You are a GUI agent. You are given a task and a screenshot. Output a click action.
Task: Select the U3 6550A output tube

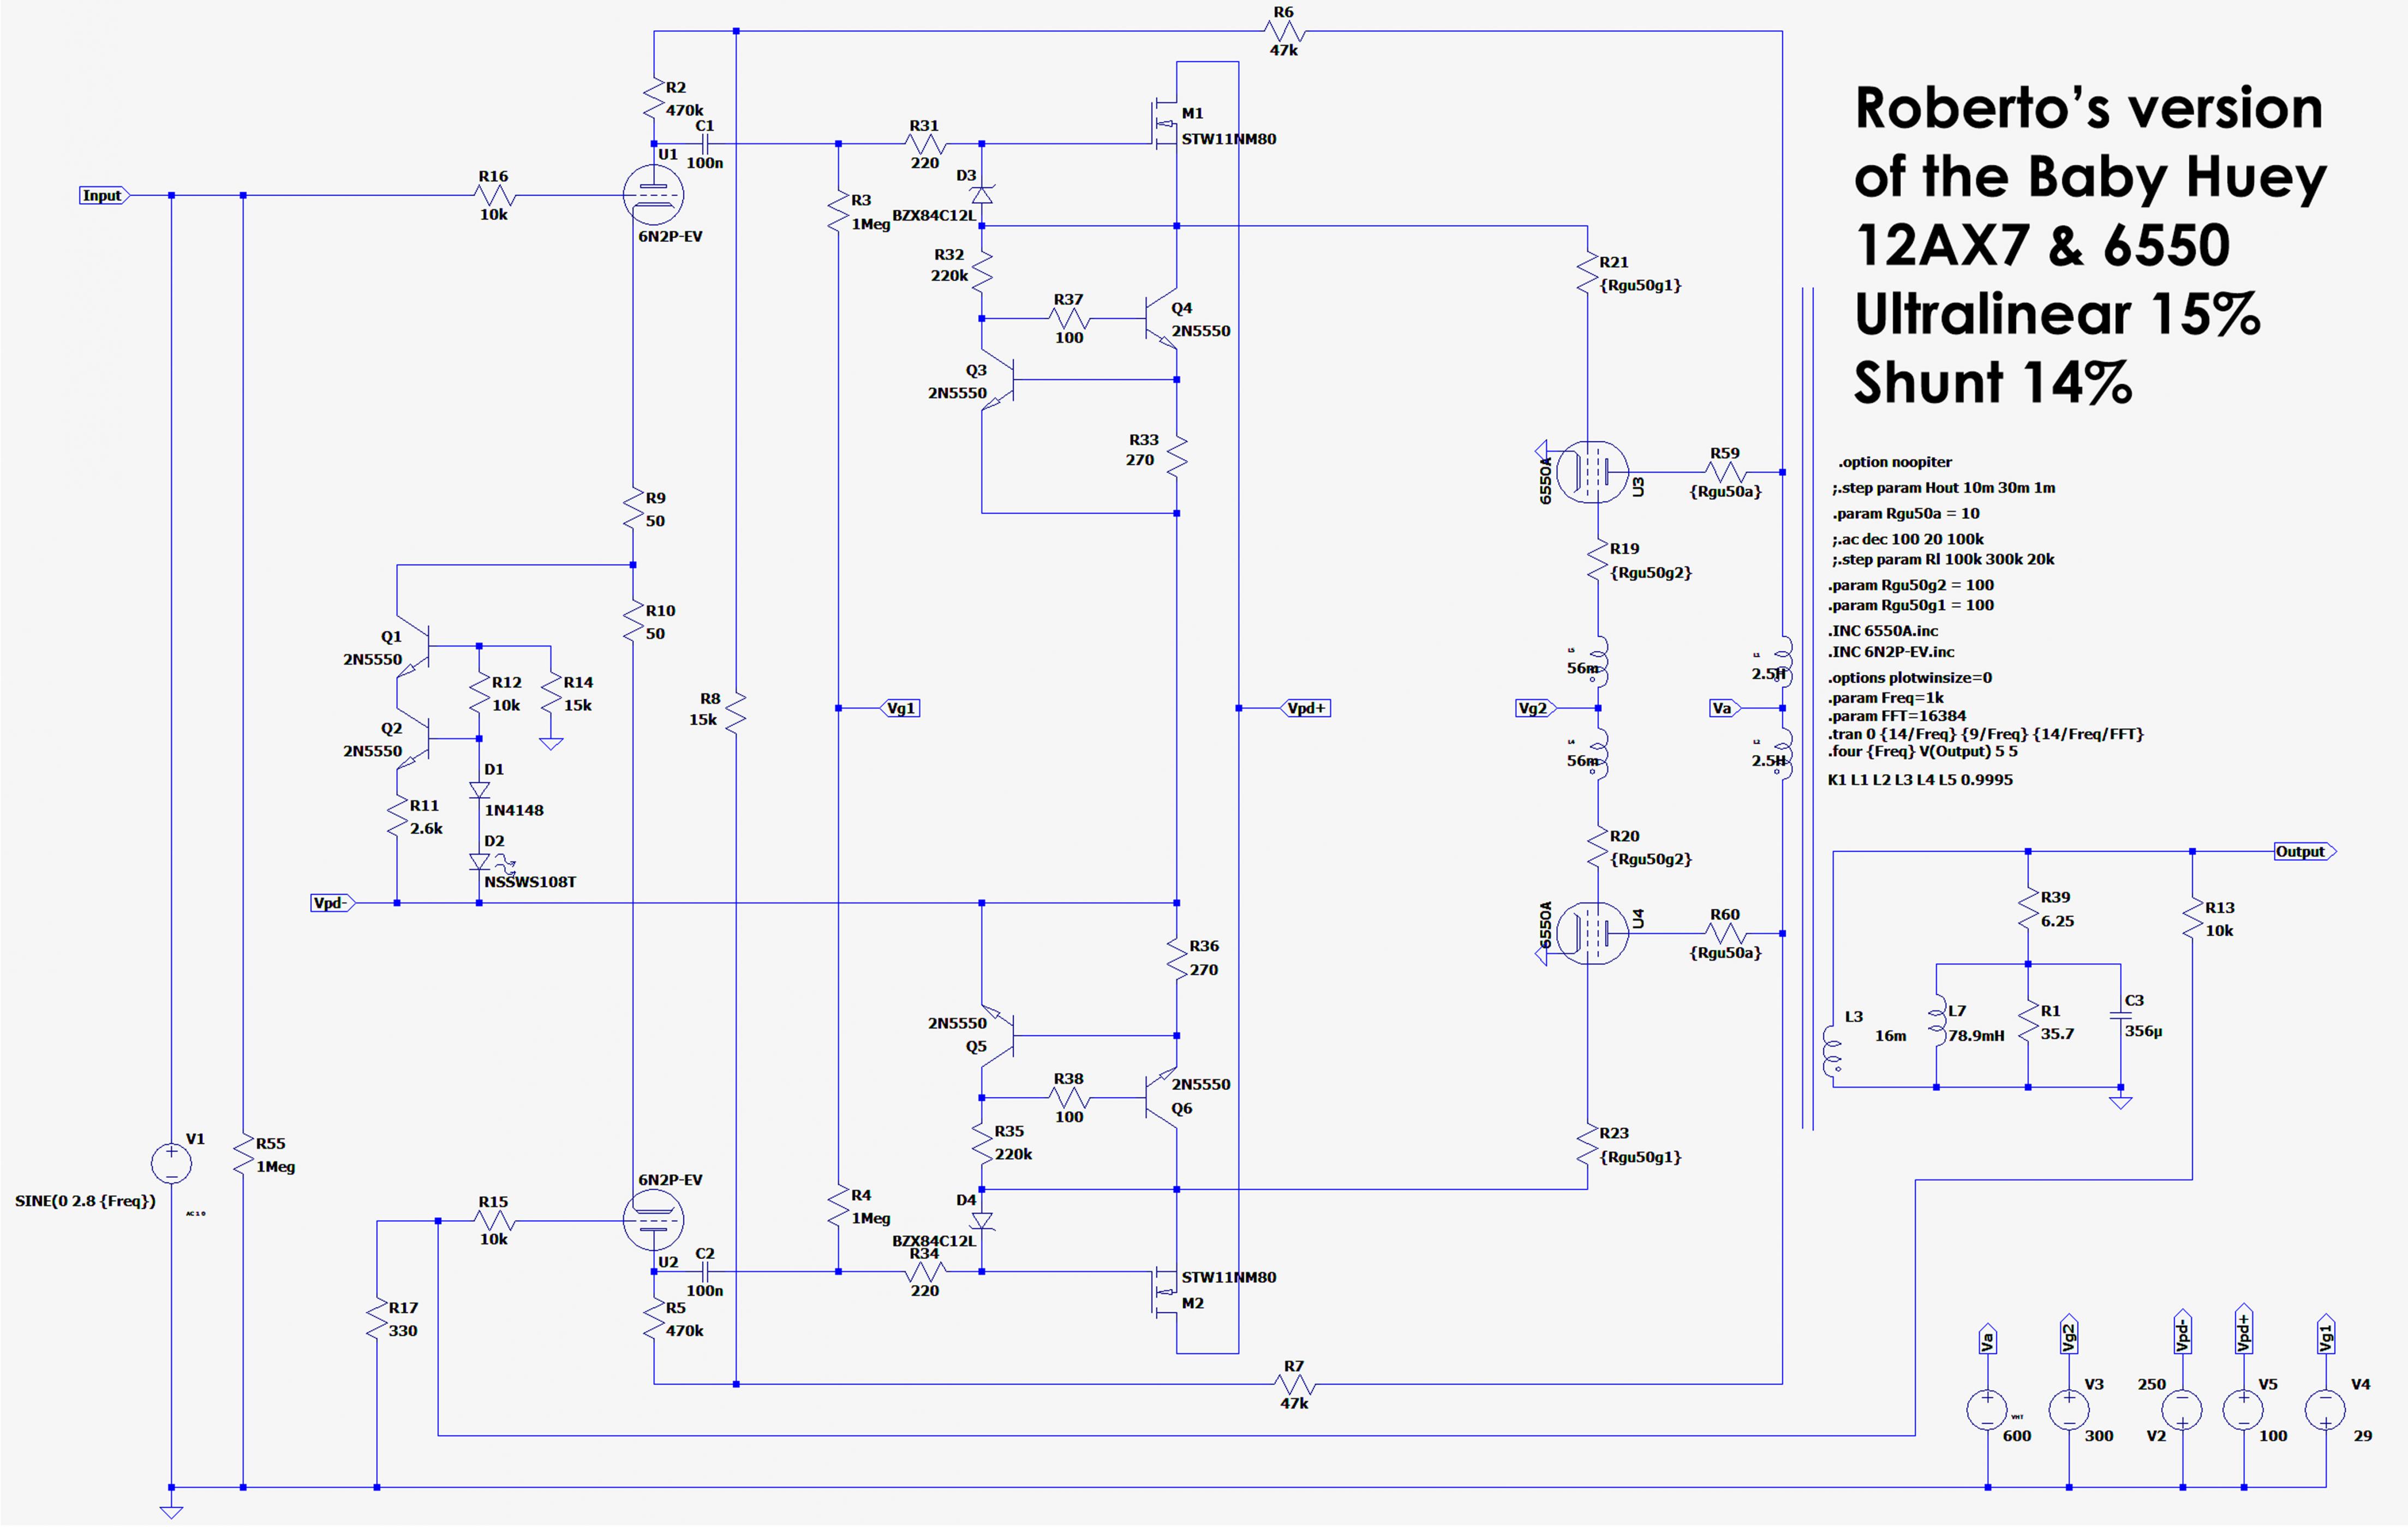pyautogui.click(x=1592, y=472)
